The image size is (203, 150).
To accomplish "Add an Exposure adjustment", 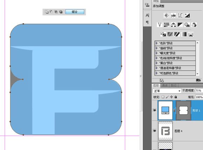I will click(187, 15).
